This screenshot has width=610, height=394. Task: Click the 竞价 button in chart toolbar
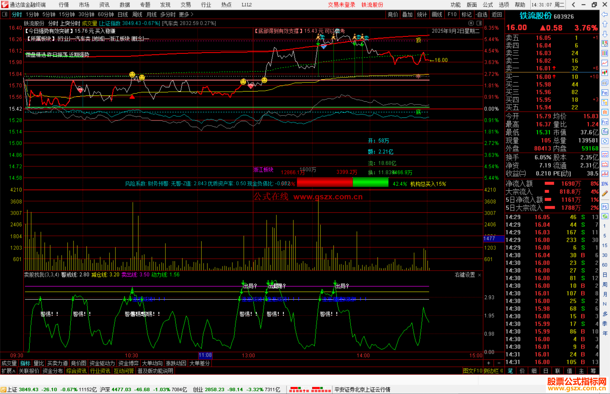tap(393, 14)
